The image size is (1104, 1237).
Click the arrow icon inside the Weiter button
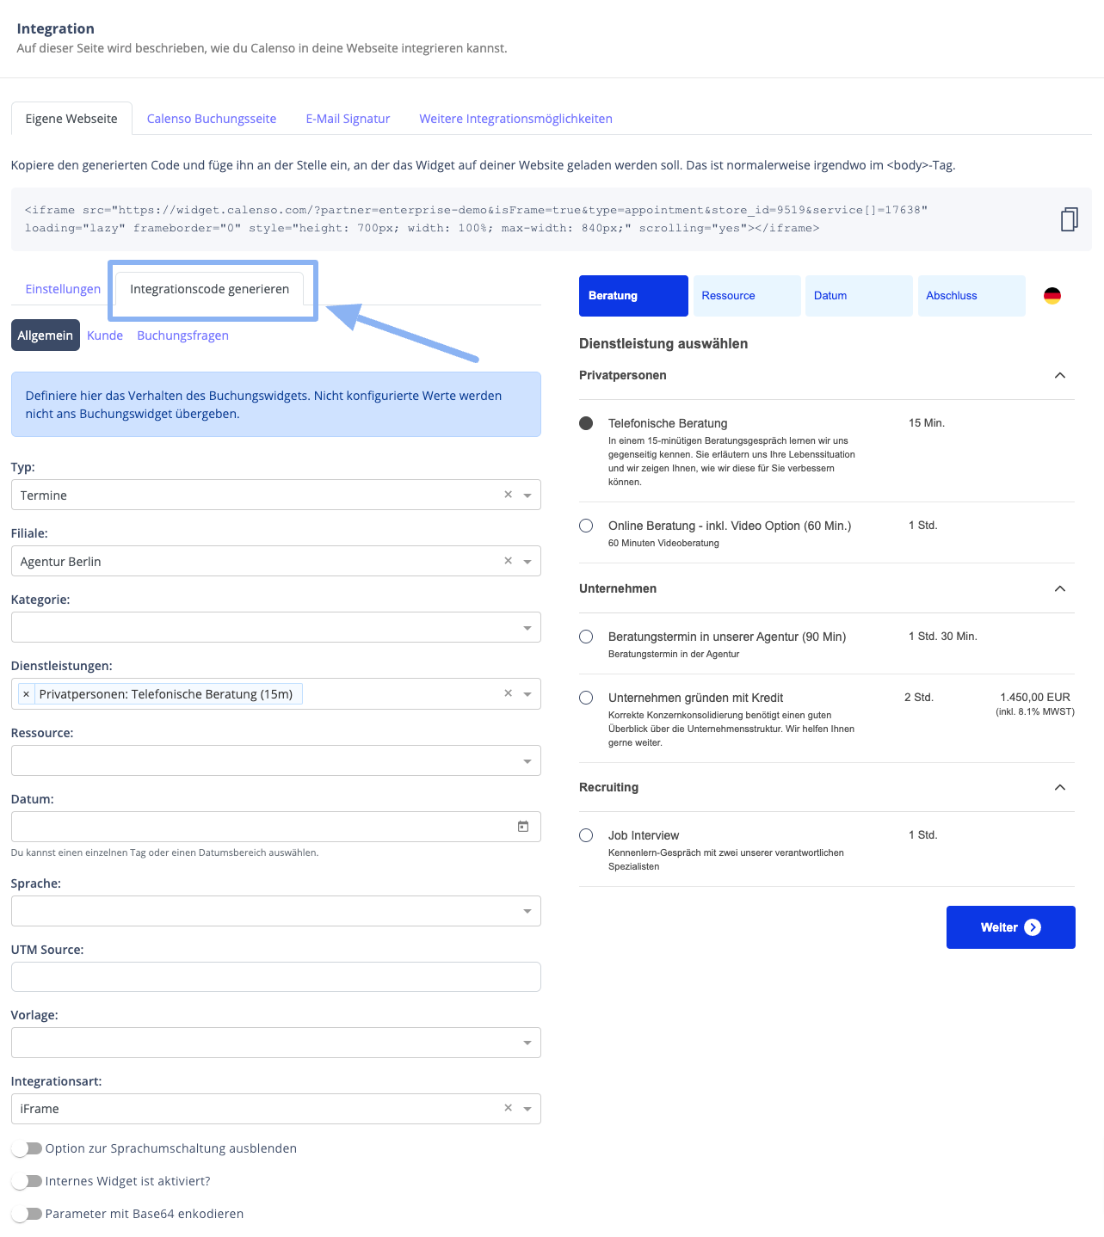pos(1033,926)
